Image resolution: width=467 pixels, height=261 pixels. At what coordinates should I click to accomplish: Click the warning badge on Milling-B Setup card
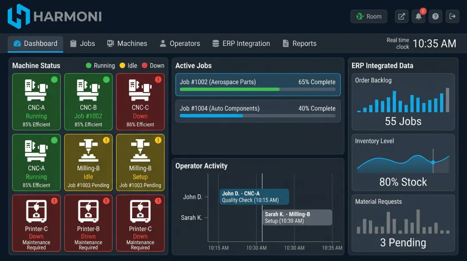[x=158, y=140]
